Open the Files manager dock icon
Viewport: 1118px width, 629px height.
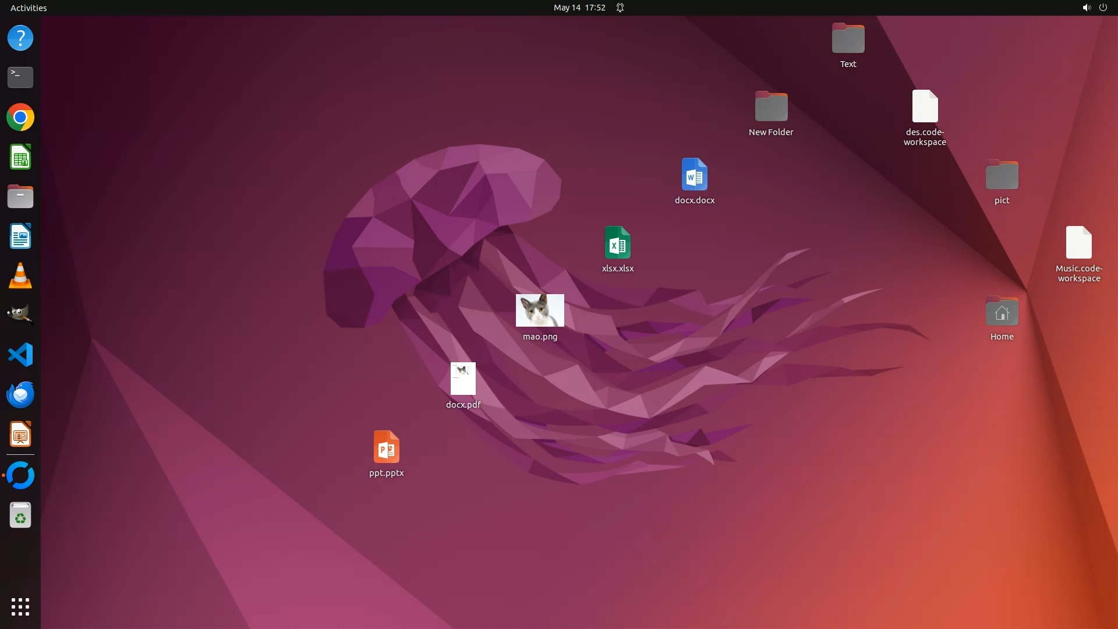click(20, 197)
